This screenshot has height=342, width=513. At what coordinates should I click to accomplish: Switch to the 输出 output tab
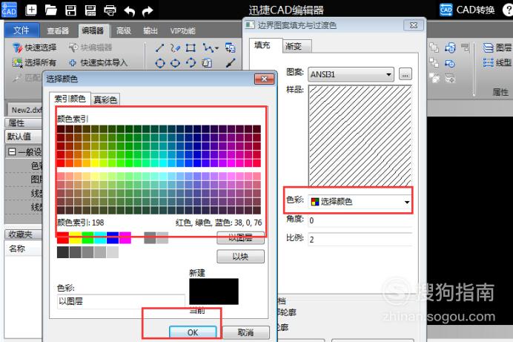pos(150,30)
